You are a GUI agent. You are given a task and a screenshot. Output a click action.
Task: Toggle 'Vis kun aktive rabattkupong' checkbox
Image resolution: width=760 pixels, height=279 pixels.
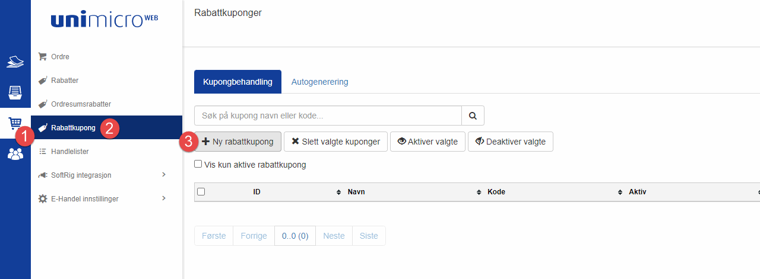point(198,164)
